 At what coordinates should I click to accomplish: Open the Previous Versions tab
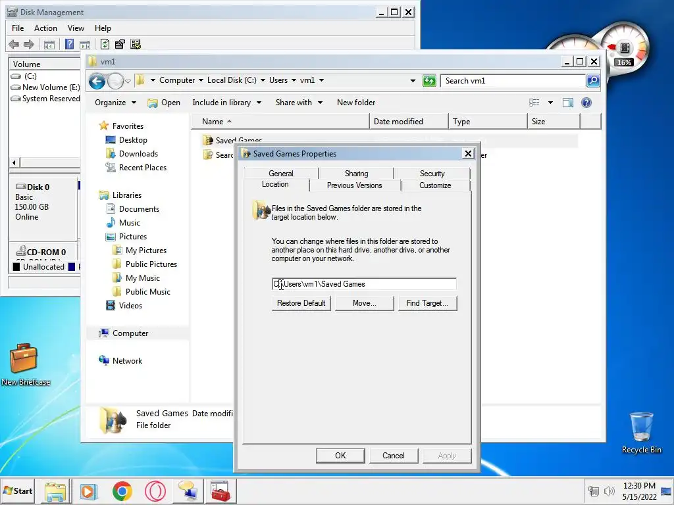pyautogui.click(x=355, y=185)
